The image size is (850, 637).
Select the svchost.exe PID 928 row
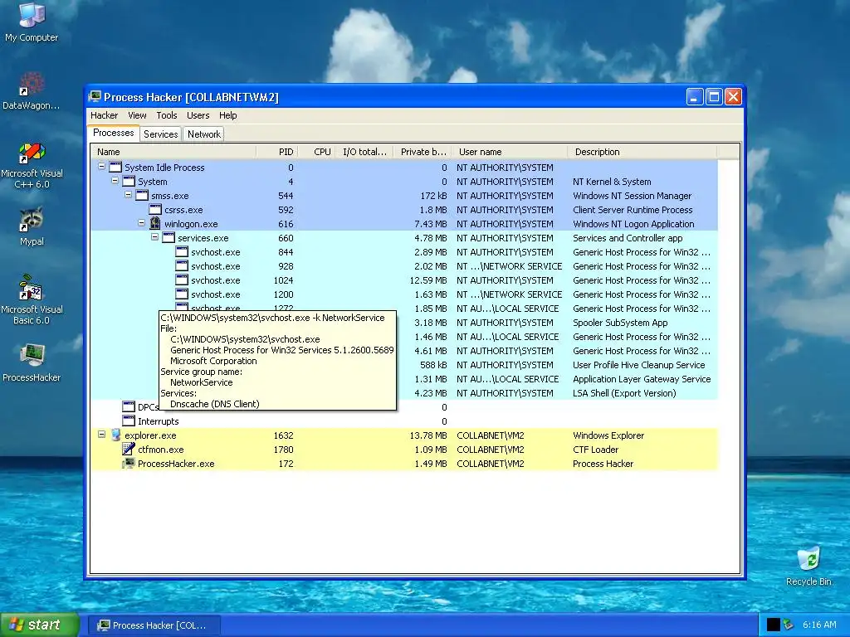tap(404, 266)
